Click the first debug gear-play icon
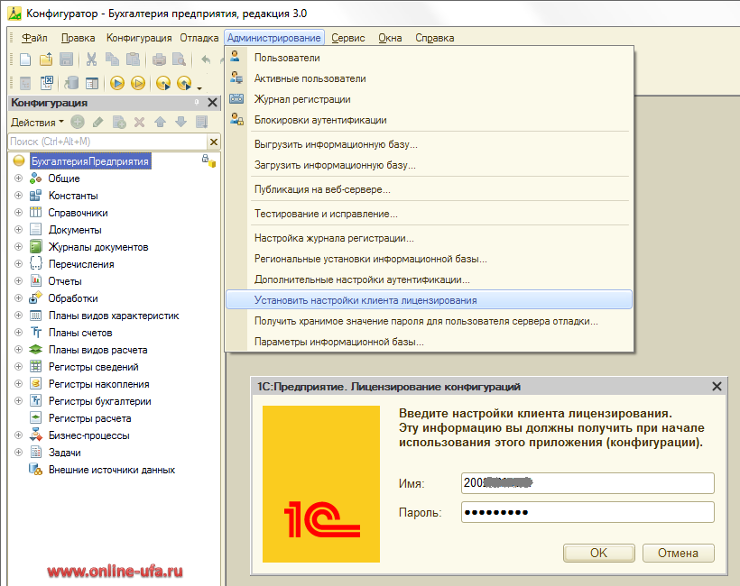This screenshot has height=586, width=740. (163, 84)
